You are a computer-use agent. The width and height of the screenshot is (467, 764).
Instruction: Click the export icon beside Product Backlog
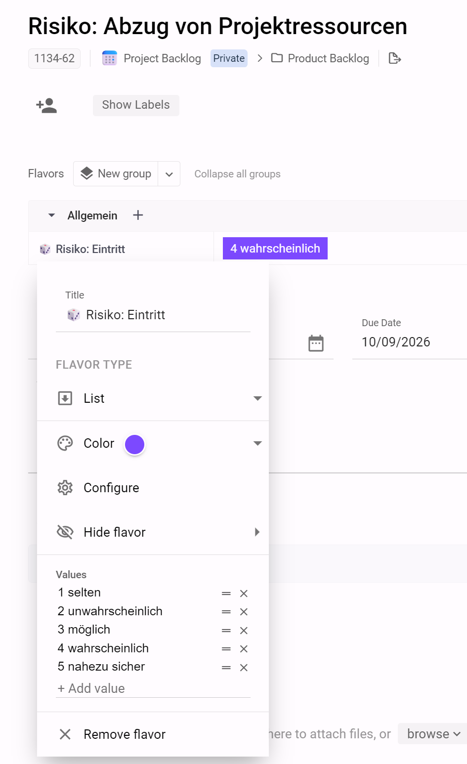click(395, 58)
